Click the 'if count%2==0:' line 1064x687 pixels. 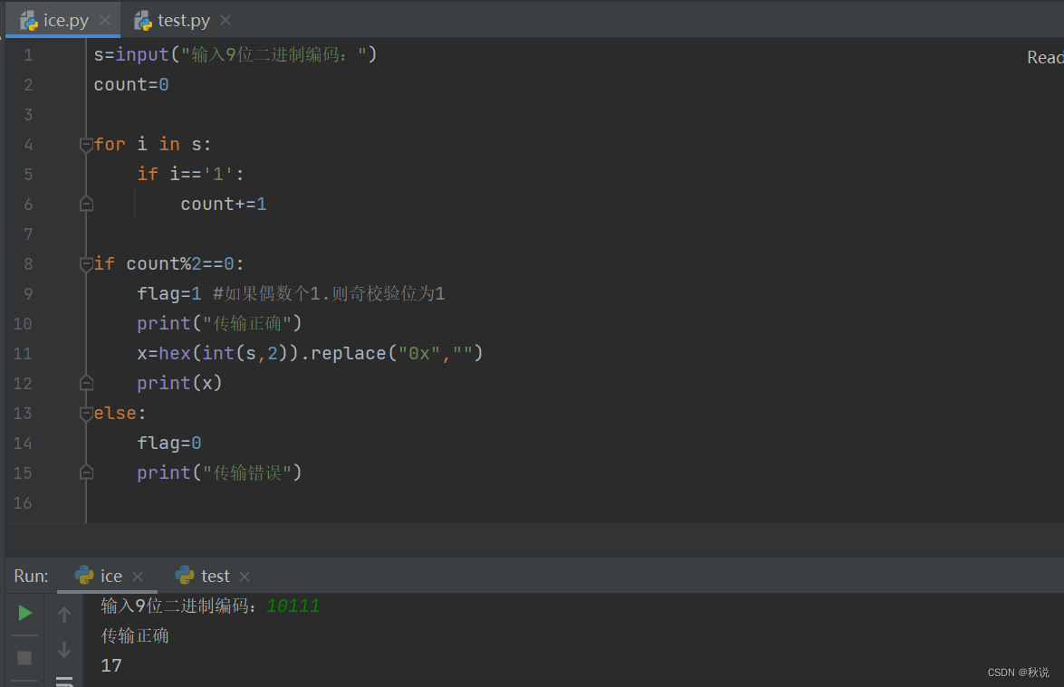coord(168,263)
